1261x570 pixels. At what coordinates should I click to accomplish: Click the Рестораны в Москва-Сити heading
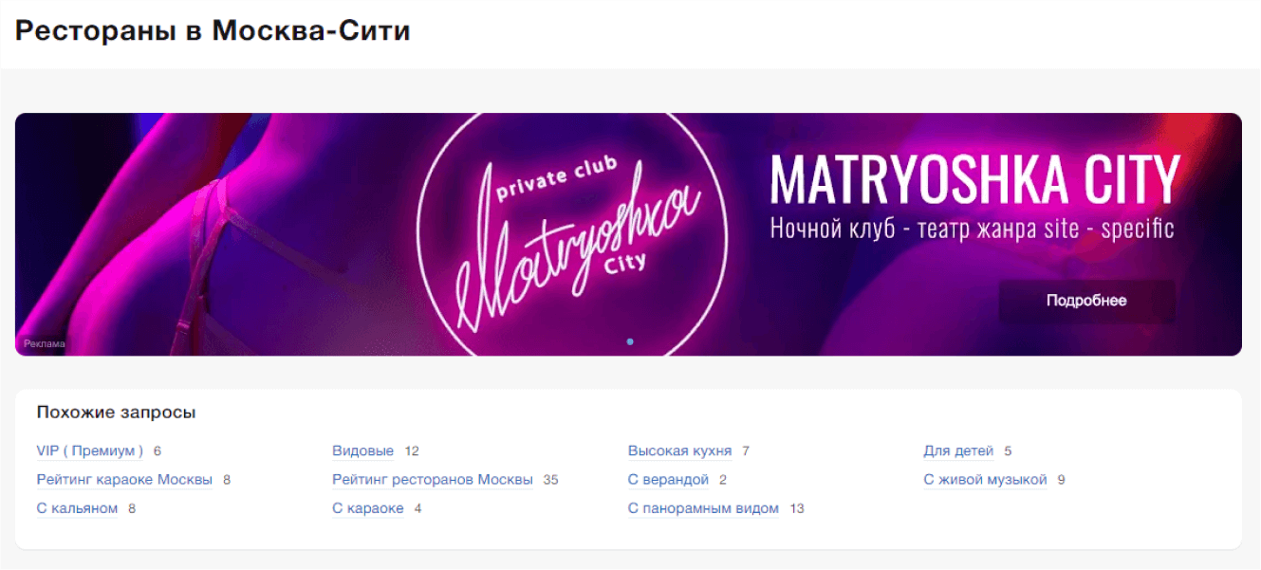(213, 30)
